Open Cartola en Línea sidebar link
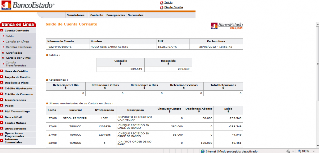 tap(17, 41)
